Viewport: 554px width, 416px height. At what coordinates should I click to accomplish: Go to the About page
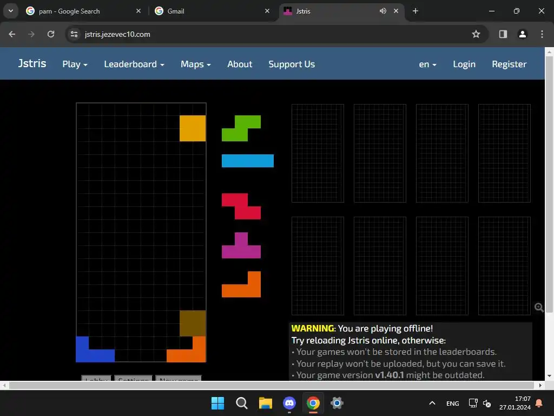(240, 64)
